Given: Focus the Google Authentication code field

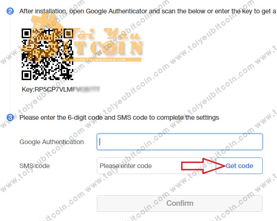Looking at the screenshot, I should (180, 142).
